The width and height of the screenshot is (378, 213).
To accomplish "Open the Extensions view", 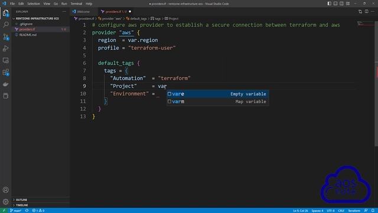I will [x=6, y=72].
